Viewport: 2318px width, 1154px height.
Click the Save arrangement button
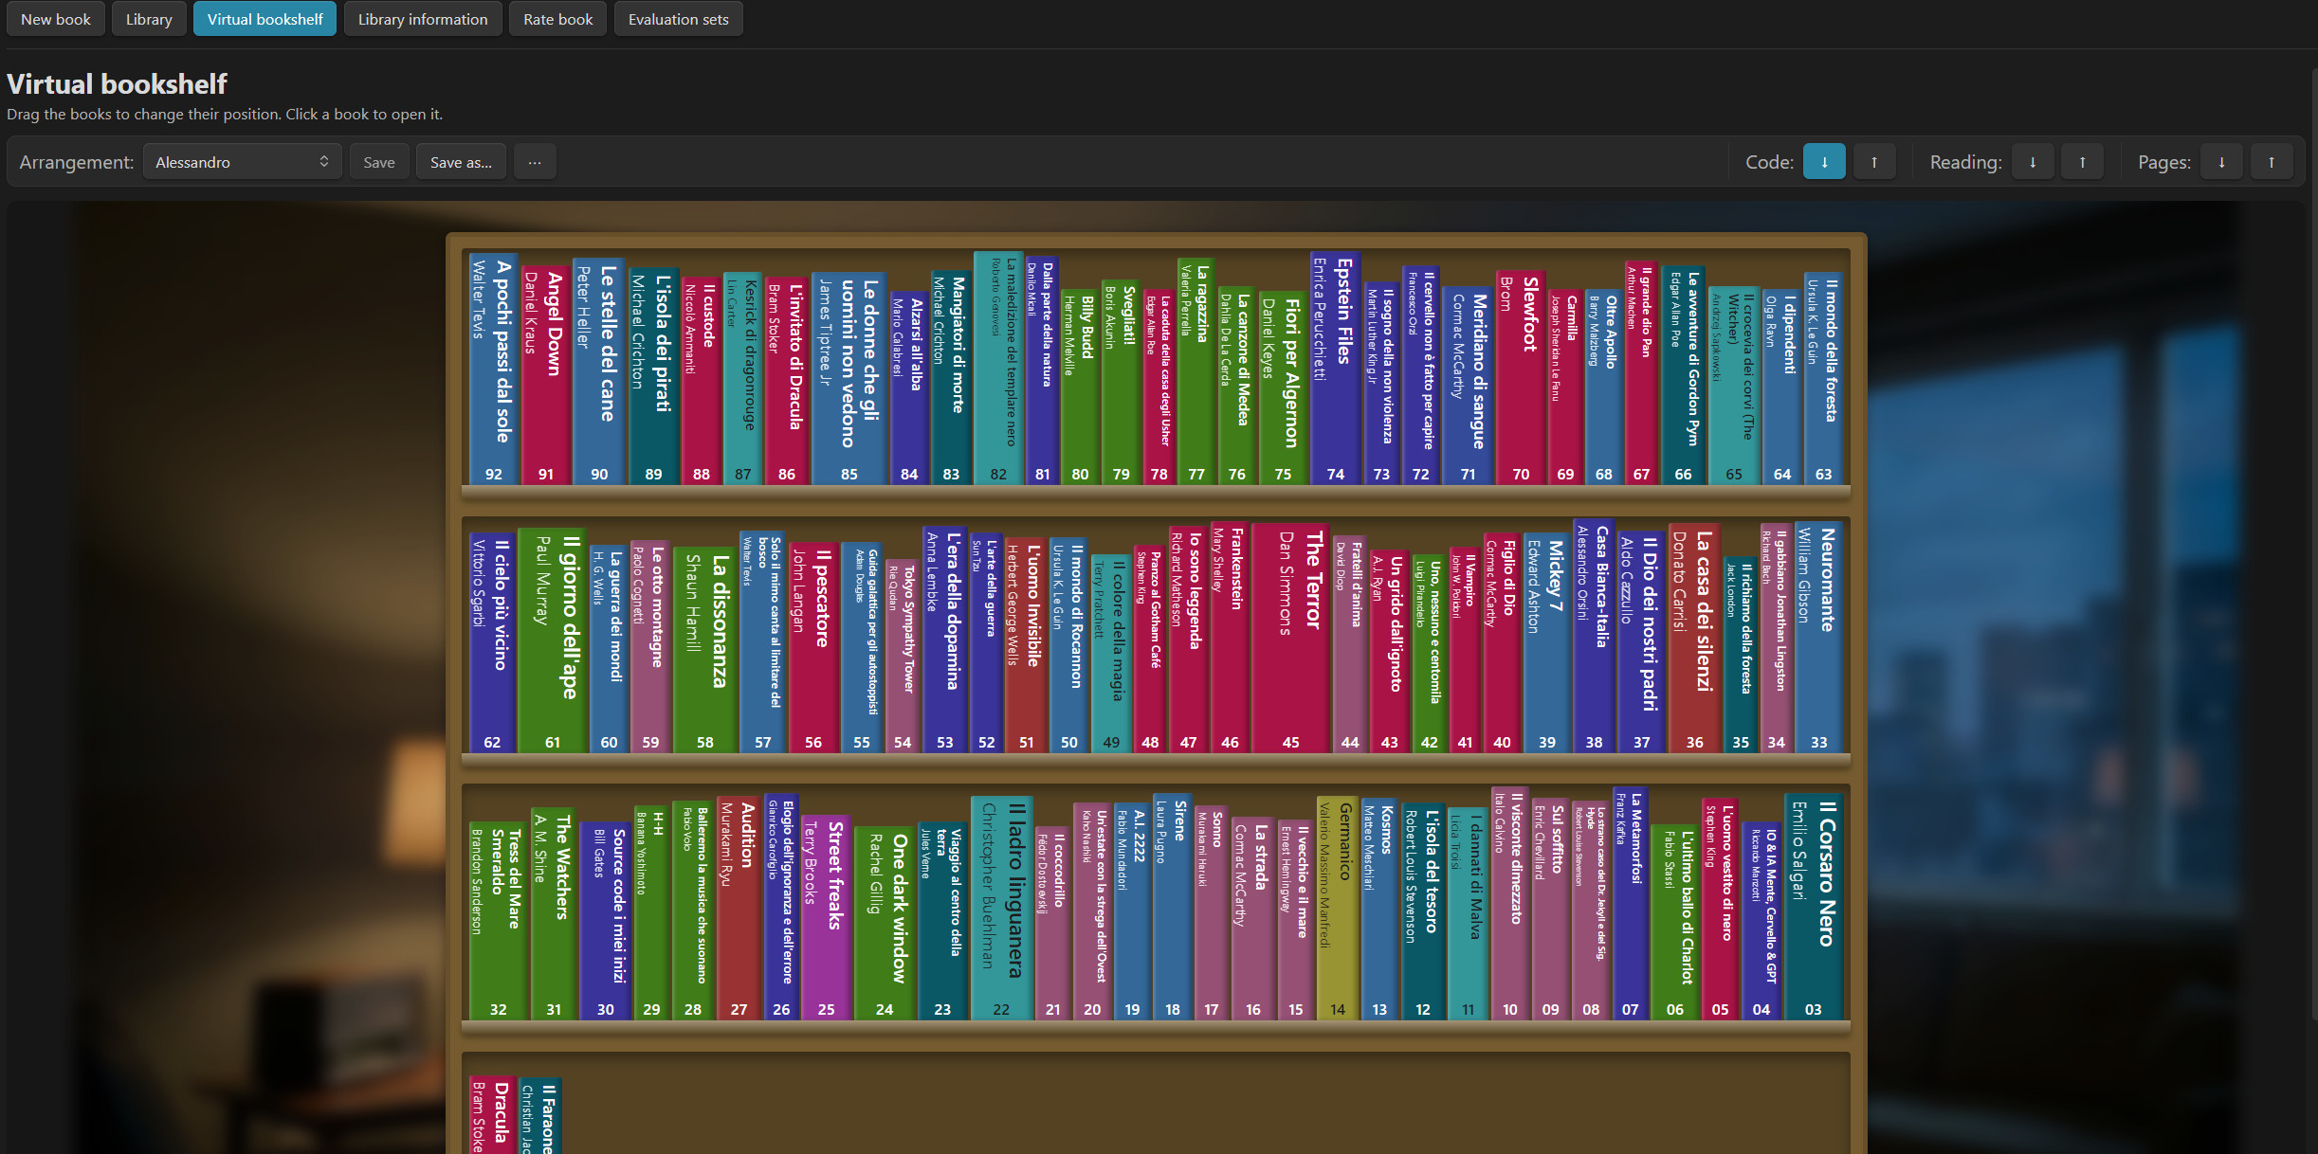[379, 162]
